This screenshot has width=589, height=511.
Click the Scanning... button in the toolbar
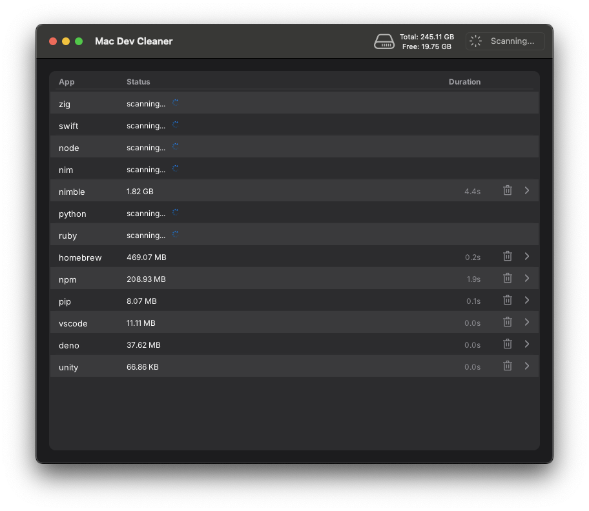505,41
